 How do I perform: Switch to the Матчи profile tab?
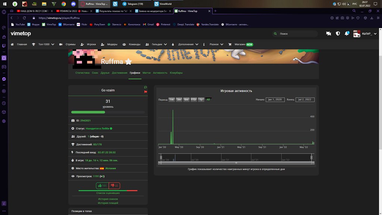146,73
